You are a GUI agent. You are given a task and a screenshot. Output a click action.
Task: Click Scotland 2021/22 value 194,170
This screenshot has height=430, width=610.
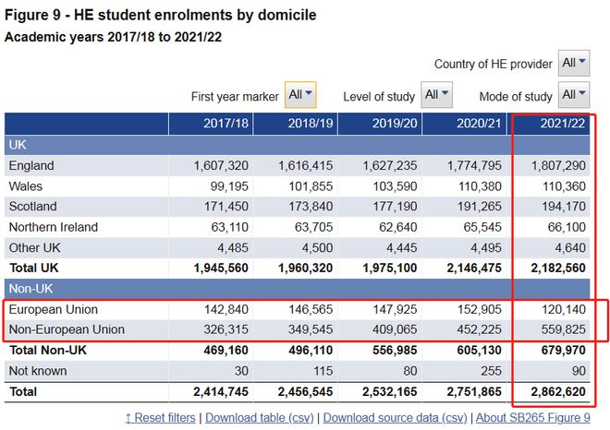[x=564, y=207]
